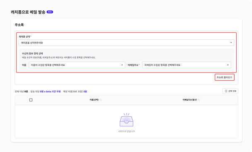This screenshot has width=252, height=152.
Task: Click the 예상 비용(VAT 포함) 0원 text
Action: click(75, 92)
